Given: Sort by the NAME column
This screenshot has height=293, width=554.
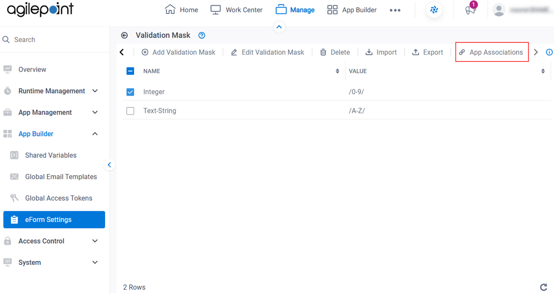Looking at the screenshot, I should [338, 71].
